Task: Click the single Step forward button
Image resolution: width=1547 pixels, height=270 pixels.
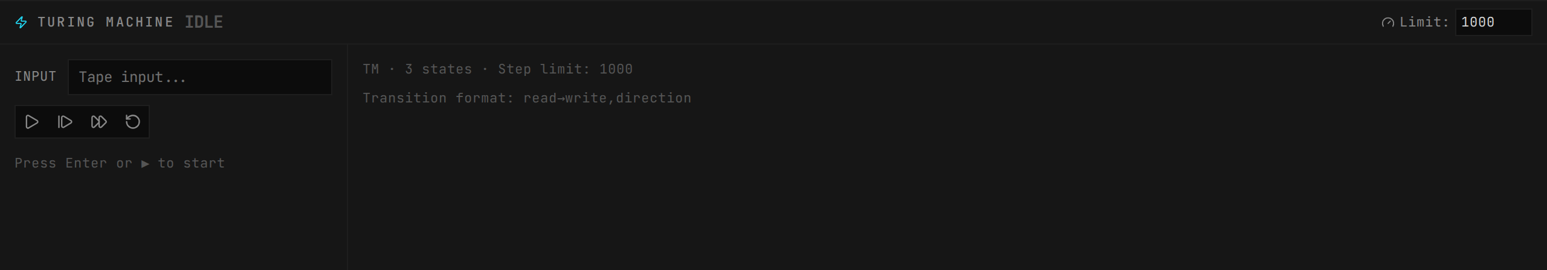Action: [65, 122]
